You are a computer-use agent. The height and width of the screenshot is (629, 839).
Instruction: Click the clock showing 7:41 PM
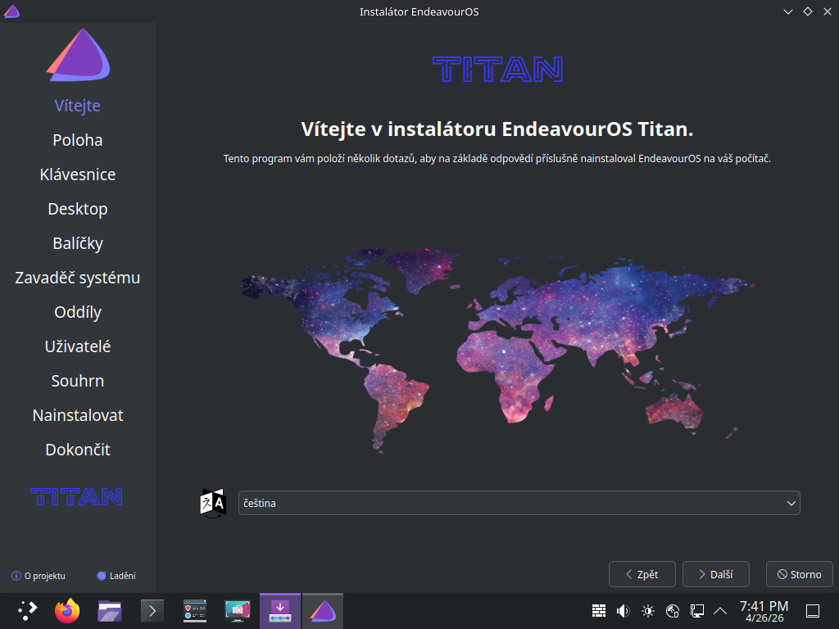(x=764, y=611)
